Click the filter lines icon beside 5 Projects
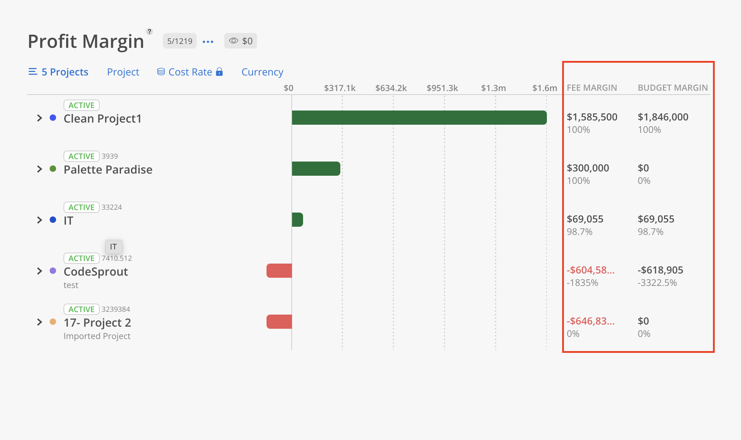 tap(33, 72)
